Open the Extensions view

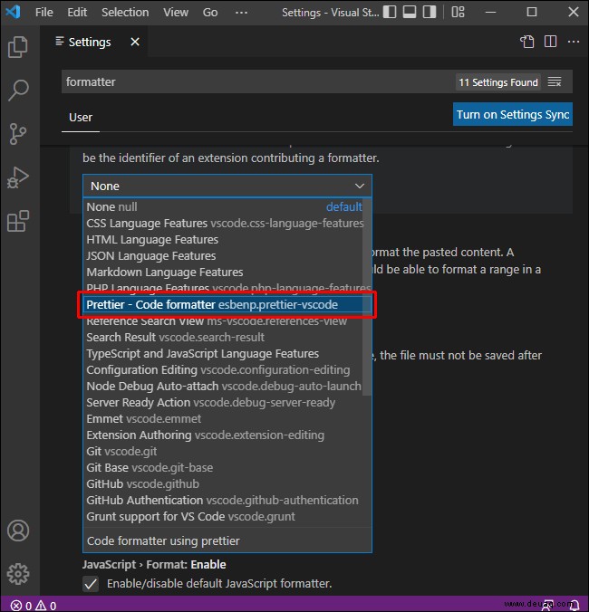click(18, 221)
